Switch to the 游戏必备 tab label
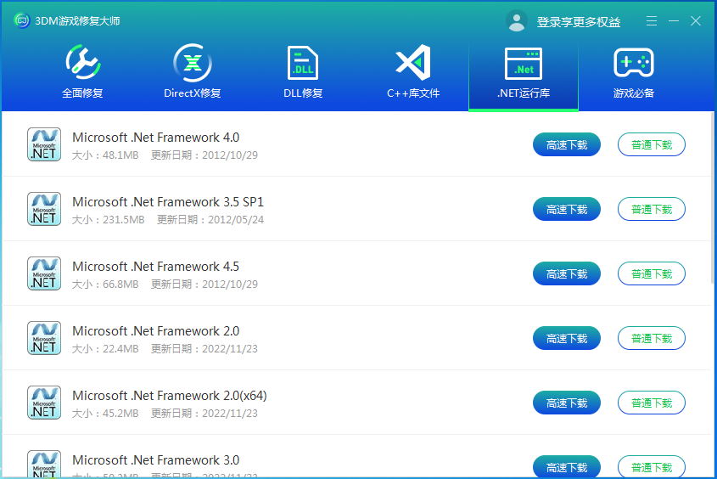The image size is (717, 479). click(634, 93)
